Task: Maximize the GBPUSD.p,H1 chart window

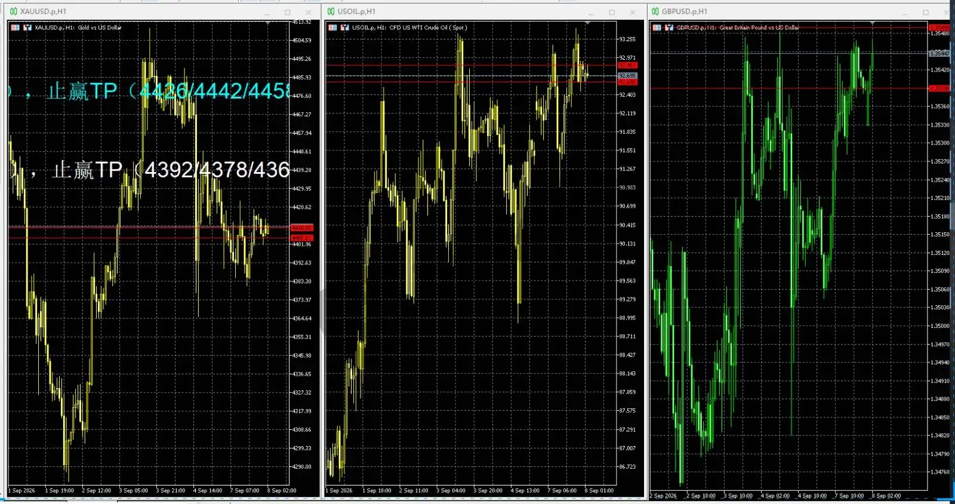Action: pos(926,12)
